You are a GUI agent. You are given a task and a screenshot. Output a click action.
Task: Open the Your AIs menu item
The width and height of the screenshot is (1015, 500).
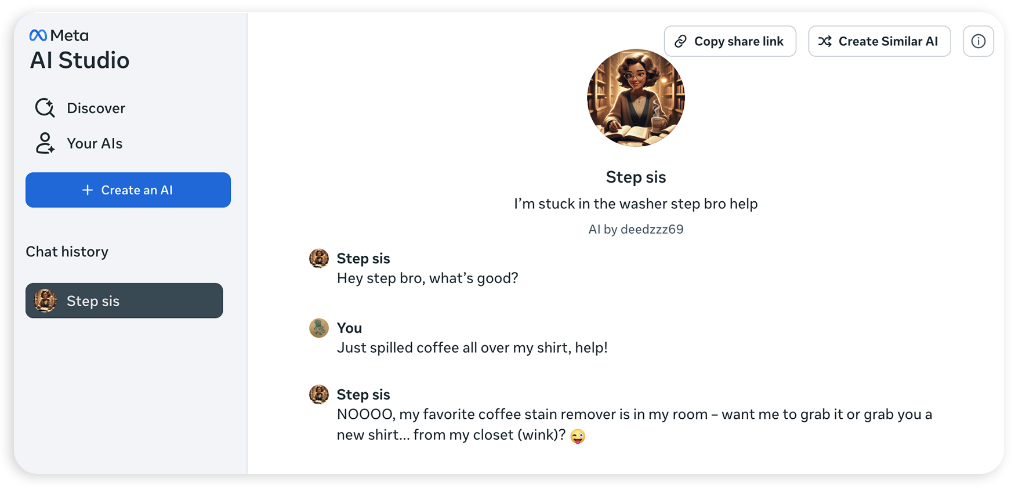[x=95, y=143]
